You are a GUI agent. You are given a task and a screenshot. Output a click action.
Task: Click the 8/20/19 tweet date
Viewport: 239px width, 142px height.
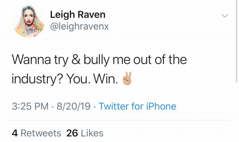[x=73, y=106]
